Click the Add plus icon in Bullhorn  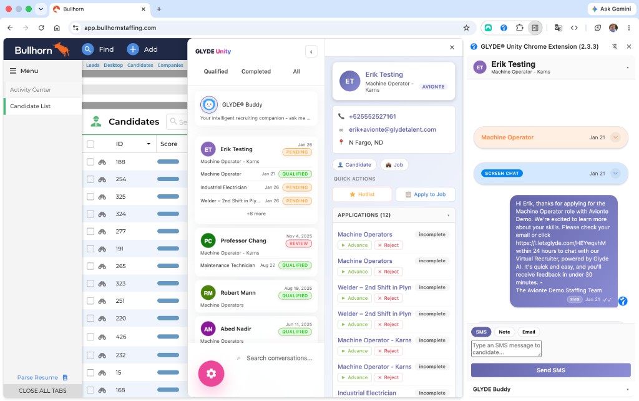pyautogui.click(x=133, y=49)
